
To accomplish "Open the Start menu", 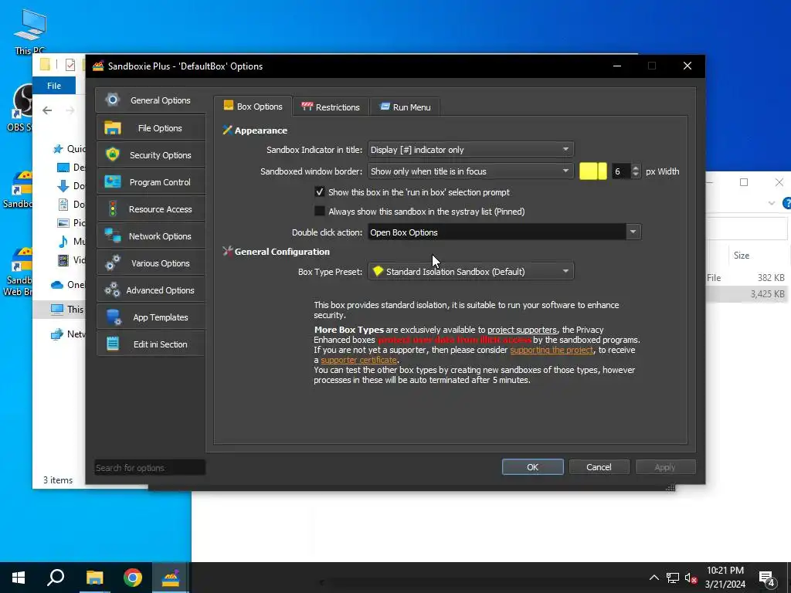I will [x=19, y=578].
